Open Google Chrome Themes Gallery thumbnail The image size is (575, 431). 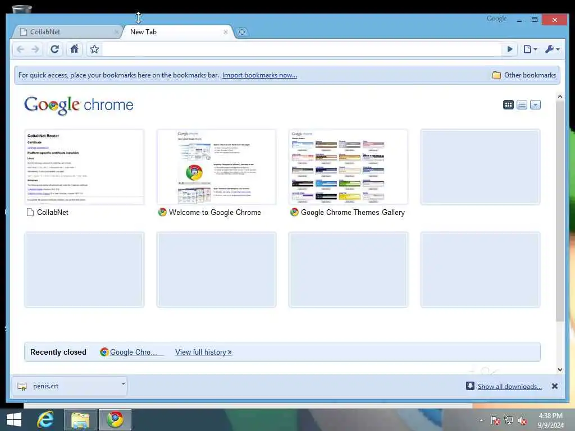click(x=348, y=167)
